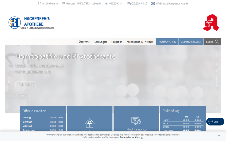Click the fax machine icon
The image size is (226, 141).
[129, 3]
